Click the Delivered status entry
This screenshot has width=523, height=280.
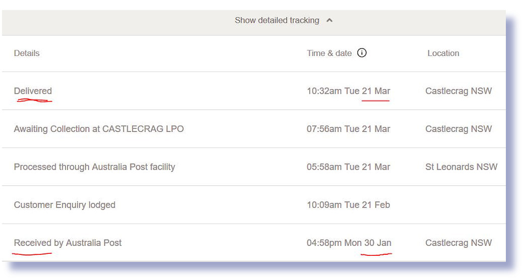coord(33,91)
